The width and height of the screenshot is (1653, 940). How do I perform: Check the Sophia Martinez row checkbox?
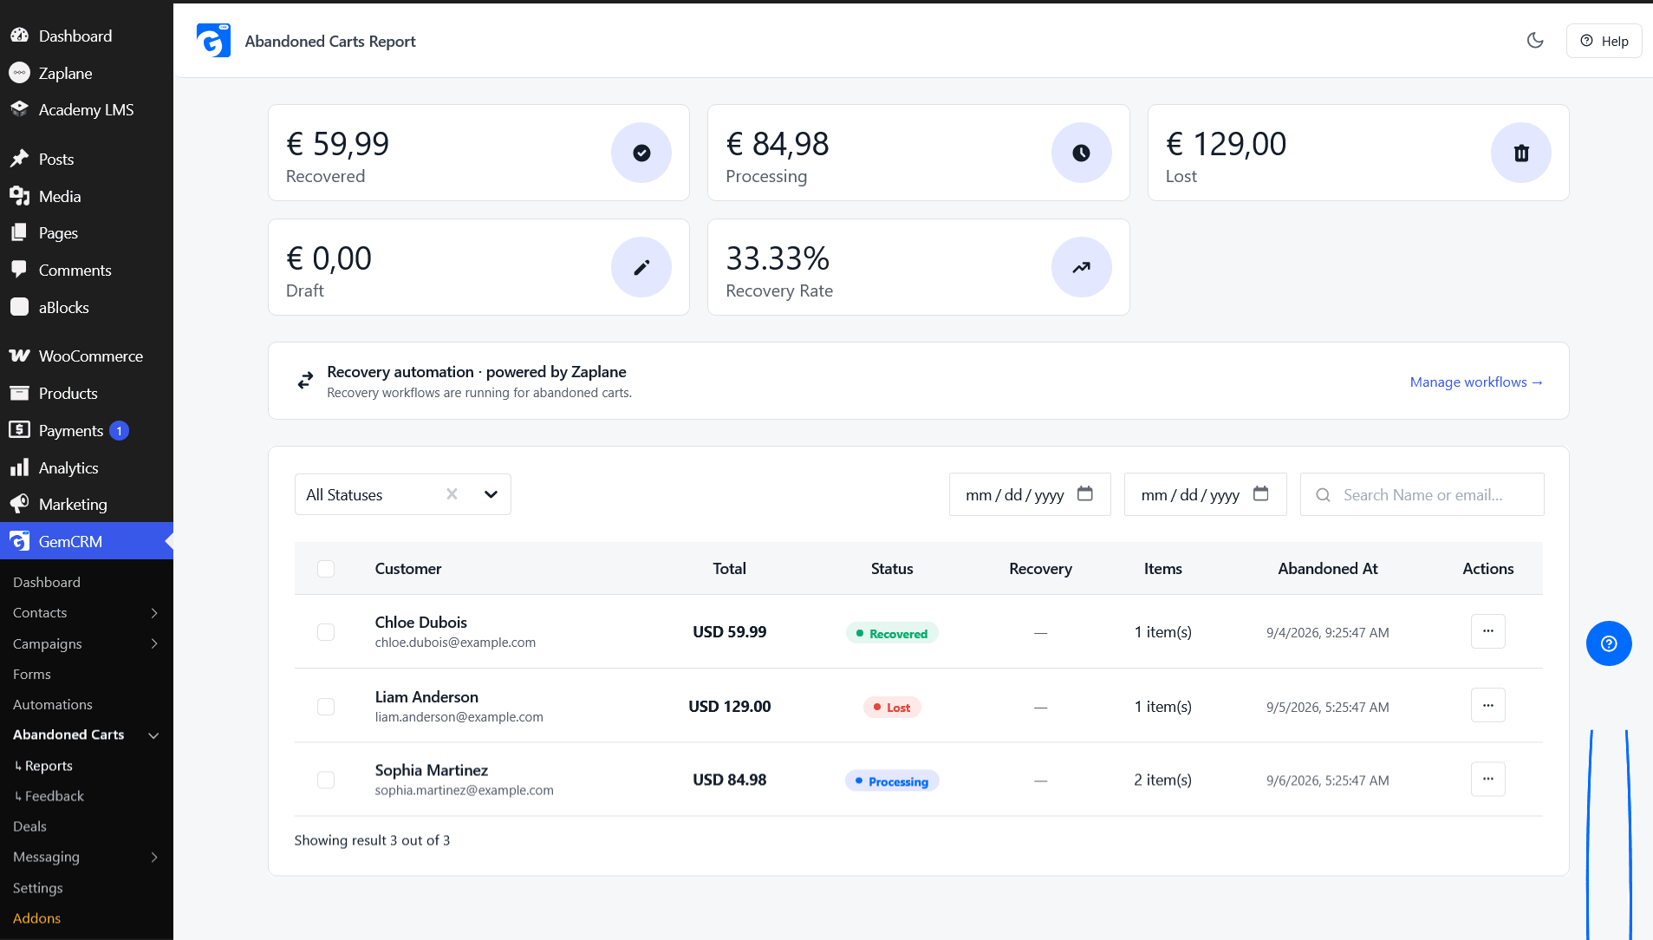tap(326, 780)
